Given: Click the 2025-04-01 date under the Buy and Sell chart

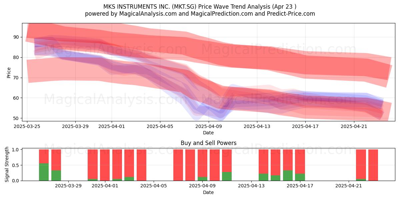Looking at the screenshot, I should click(x=105, y=186).
